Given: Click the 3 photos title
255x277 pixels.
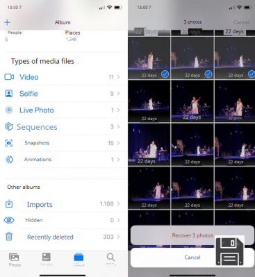Looking at the screenshot, I should point(192,22).
